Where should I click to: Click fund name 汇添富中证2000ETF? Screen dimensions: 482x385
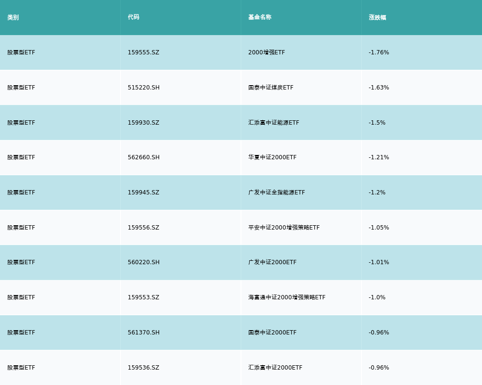(275, 368)
